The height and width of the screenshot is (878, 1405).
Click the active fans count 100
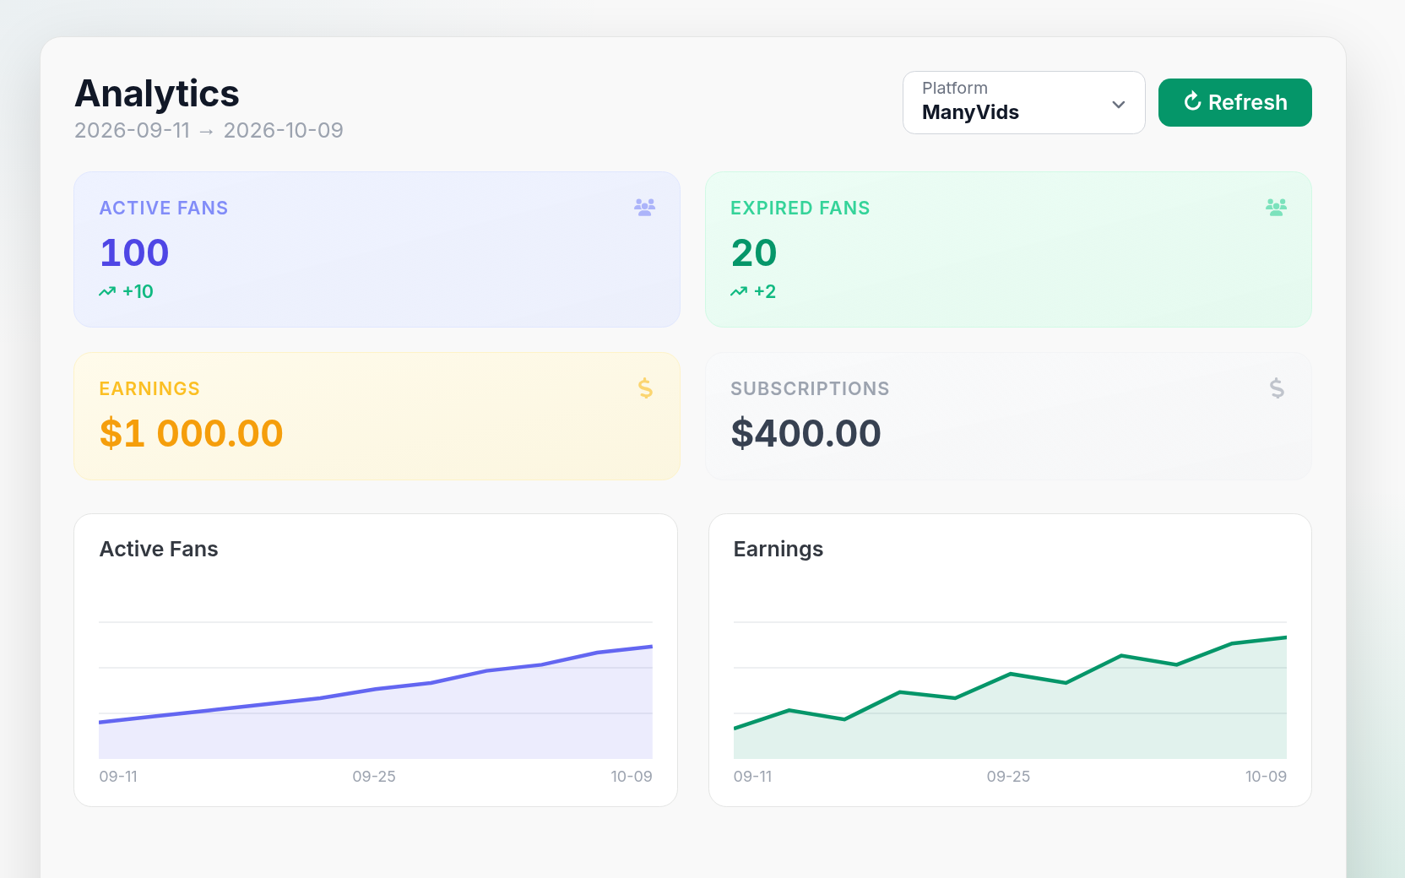pyautogui.click(x=134, y=252)
